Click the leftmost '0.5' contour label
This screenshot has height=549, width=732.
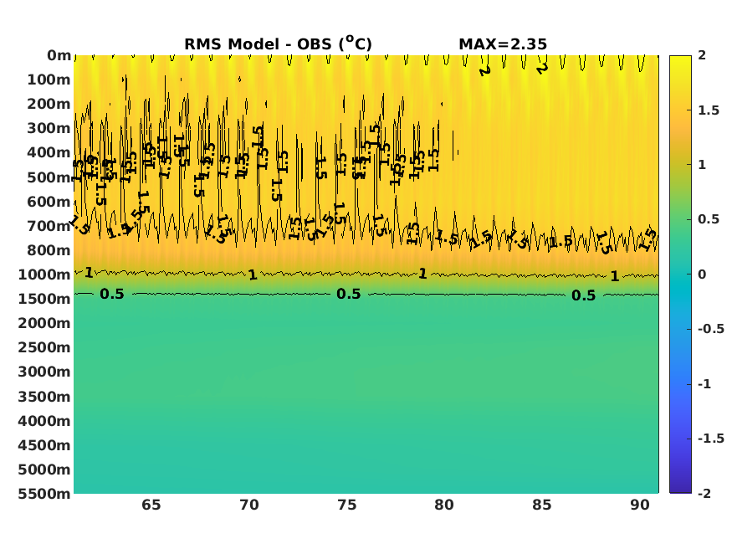(x=112, y=294)
